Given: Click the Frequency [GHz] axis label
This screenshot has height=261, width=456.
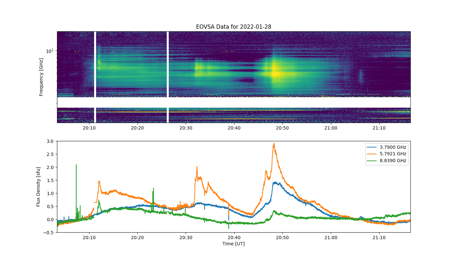Looking at the screenshot, I should 41,77.
